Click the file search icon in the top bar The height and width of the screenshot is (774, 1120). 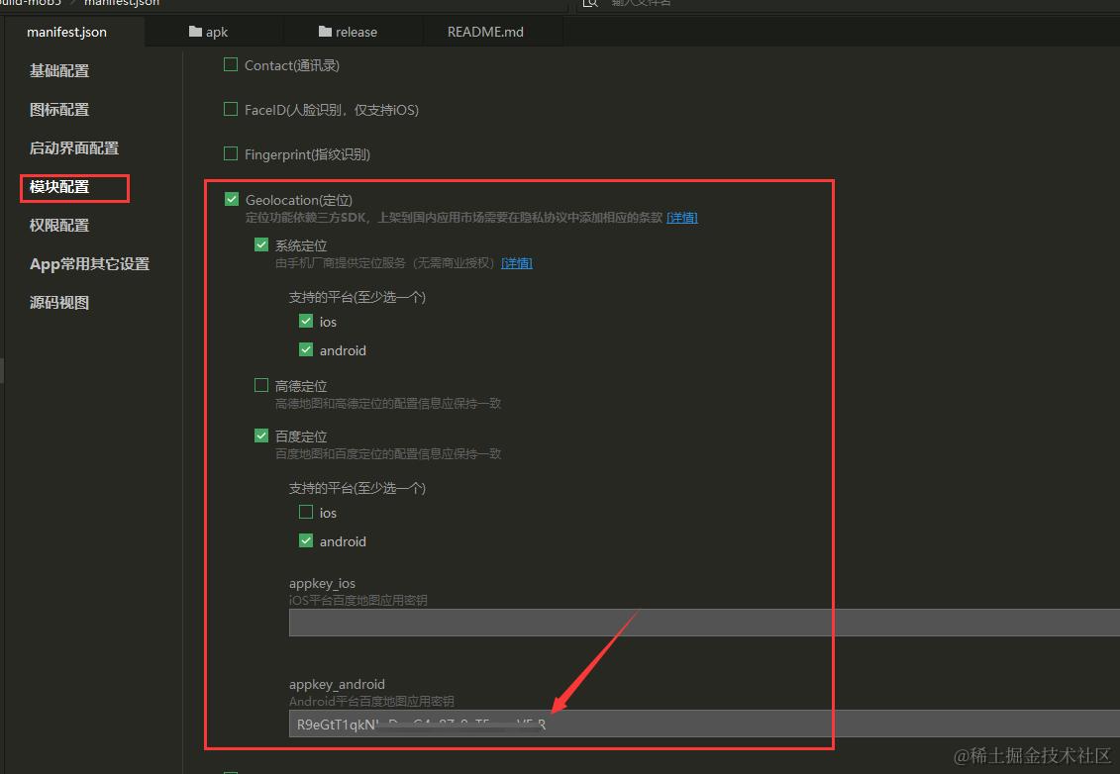(590, 3)
